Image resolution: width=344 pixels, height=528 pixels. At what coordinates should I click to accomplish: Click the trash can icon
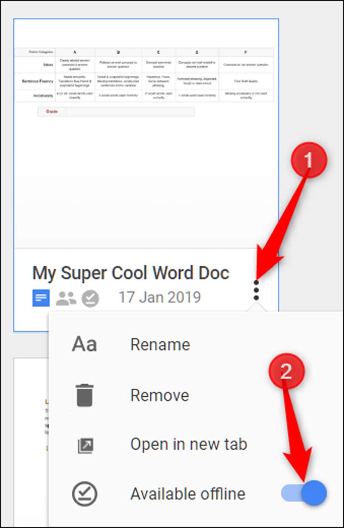[x=84, y=395]
